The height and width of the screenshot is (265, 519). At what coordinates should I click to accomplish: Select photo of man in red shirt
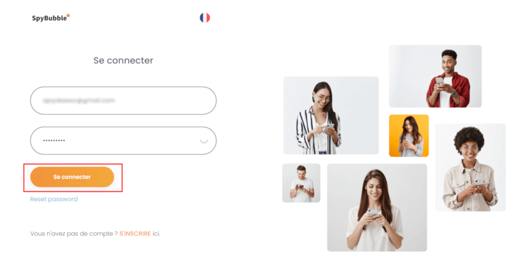[x=435, y=76]
